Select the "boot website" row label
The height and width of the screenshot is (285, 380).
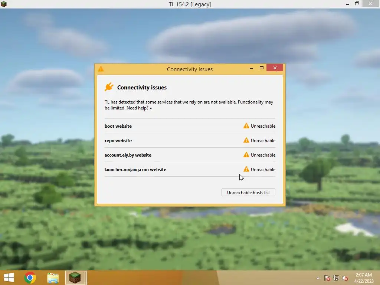point(118,126)
